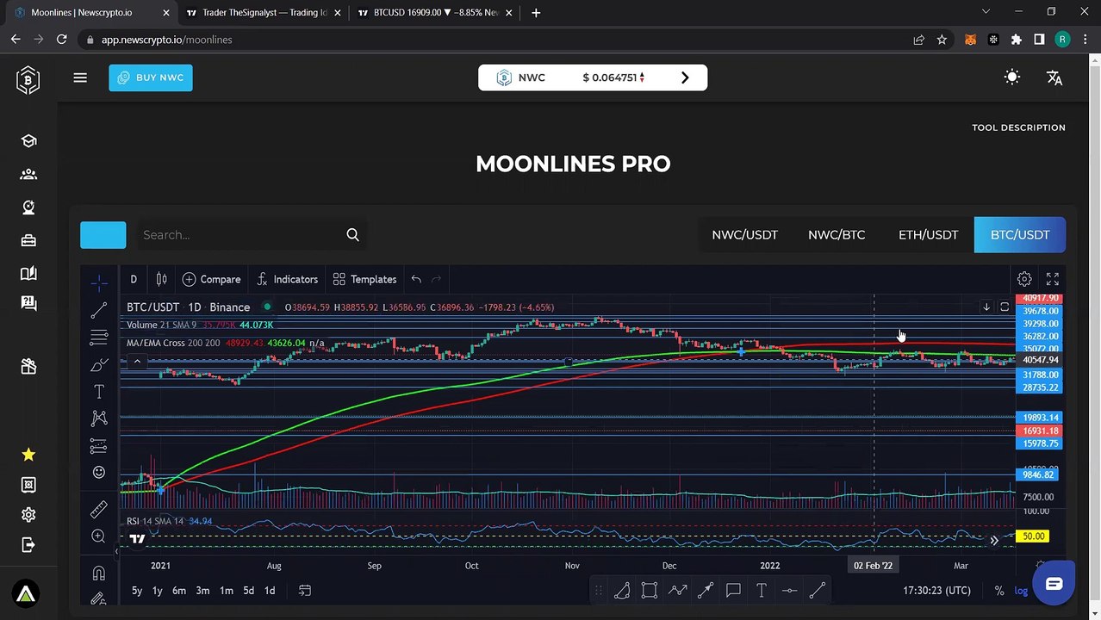Select the NWC/BTC pair tab

(837, 234)
